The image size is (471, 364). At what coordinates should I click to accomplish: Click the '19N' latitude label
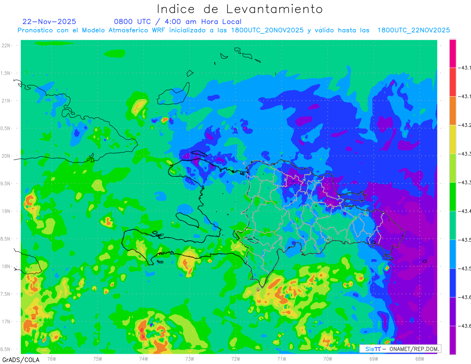coord(6,211)
